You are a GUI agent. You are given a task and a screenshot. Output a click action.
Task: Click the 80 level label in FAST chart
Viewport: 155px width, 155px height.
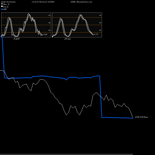click(49, 15)
